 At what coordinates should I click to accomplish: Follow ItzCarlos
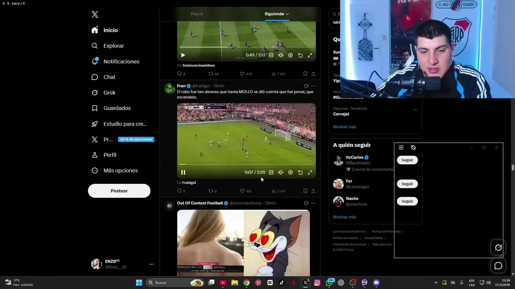tap(407, 160)
